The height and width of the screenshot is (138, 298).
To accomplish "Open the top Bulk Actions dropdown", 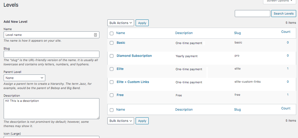I will (121, 23).
